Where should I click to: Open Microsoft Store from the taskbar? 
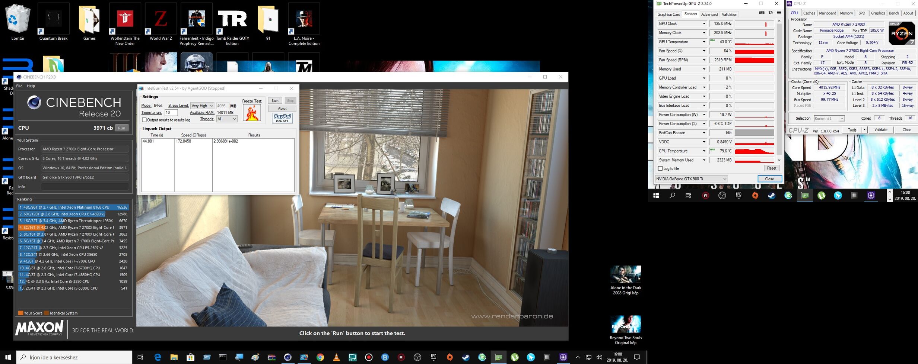pyautogui.click(x=190, y=357)
